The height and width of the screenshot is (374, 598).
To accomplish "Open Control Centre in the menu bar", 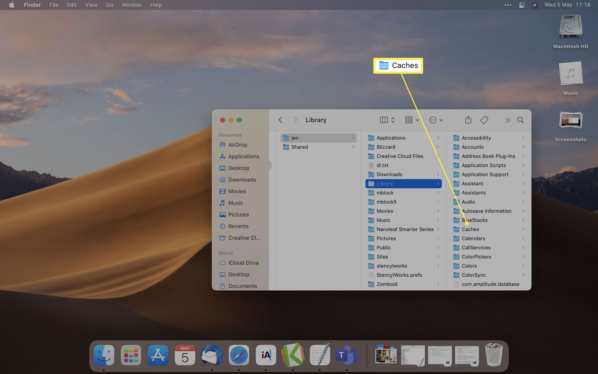I will (x=522, y=5).
